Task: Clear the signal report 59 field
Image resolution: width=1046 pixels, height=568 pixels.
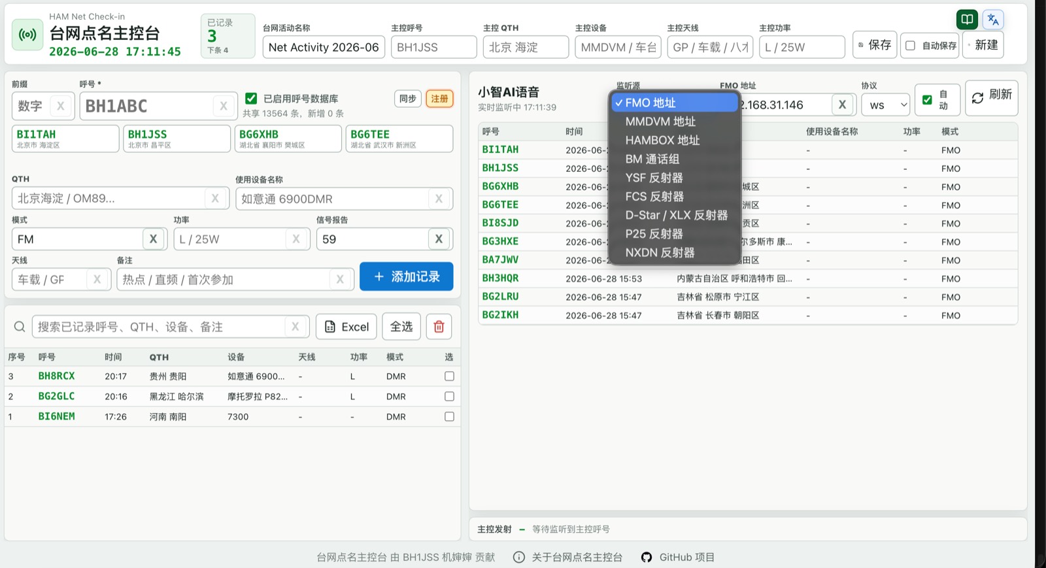Action: [439, 239]
